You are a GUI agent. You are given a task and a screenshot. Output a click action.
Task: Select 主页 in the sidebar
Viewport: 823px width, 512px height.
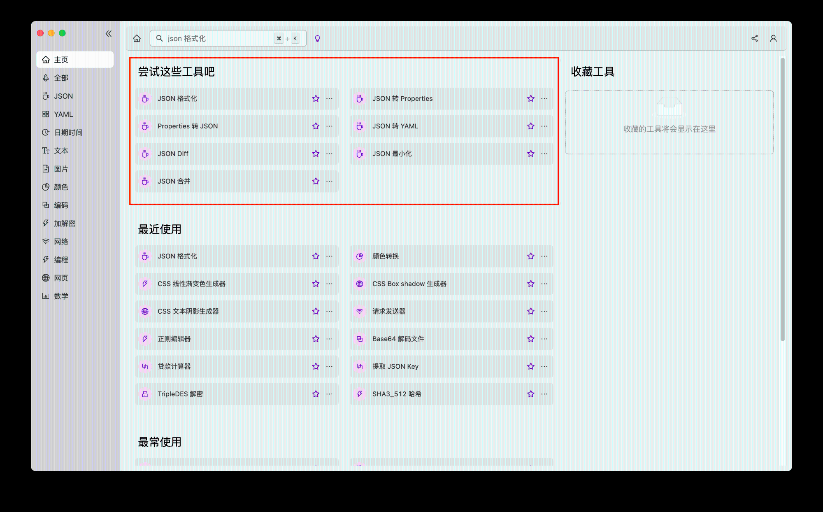point(75,60)
